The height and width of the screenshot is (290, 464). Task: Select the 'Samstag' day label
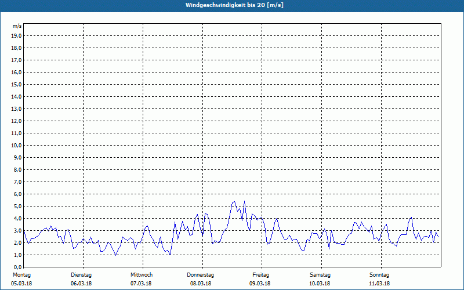click(320, 275)
